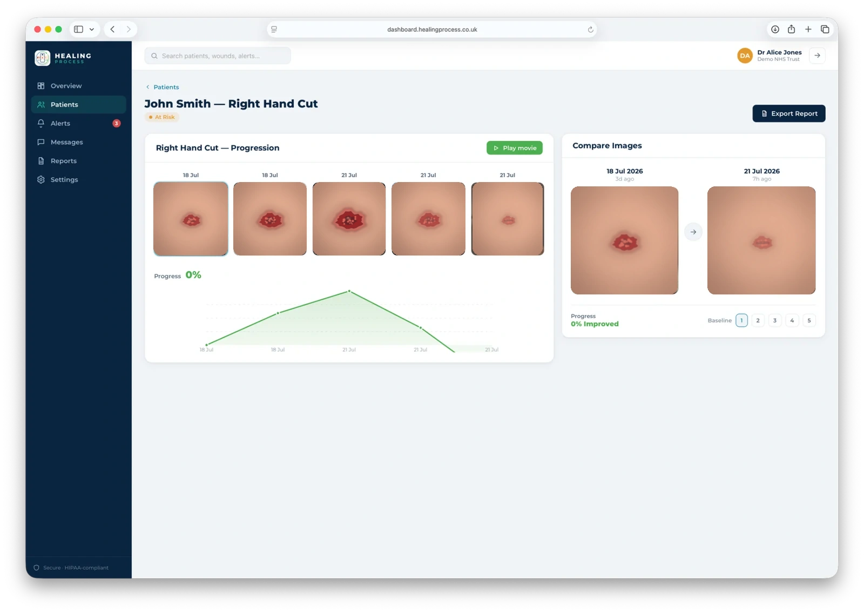Click the search magnifier icon
This screenshot has height=612, width=864.
154,56
